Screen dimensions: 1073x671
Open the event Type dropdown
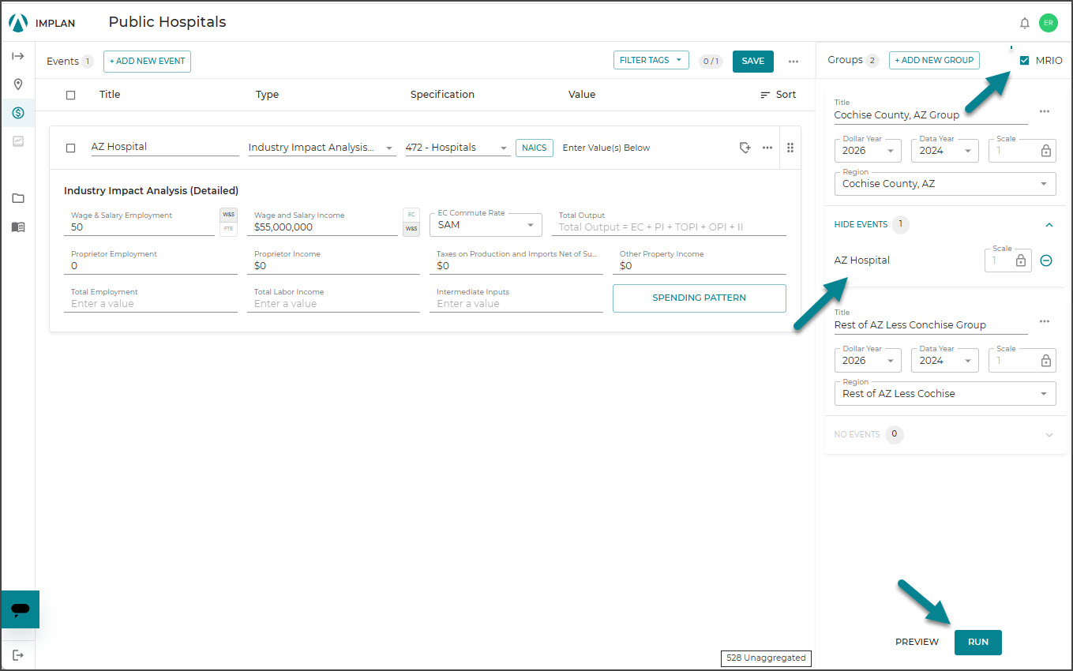click(x=322, y=148)
